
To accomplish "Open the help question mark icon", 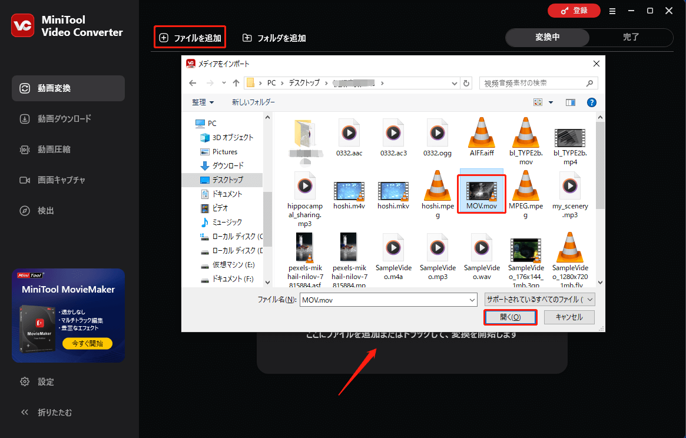I will 592,102.
